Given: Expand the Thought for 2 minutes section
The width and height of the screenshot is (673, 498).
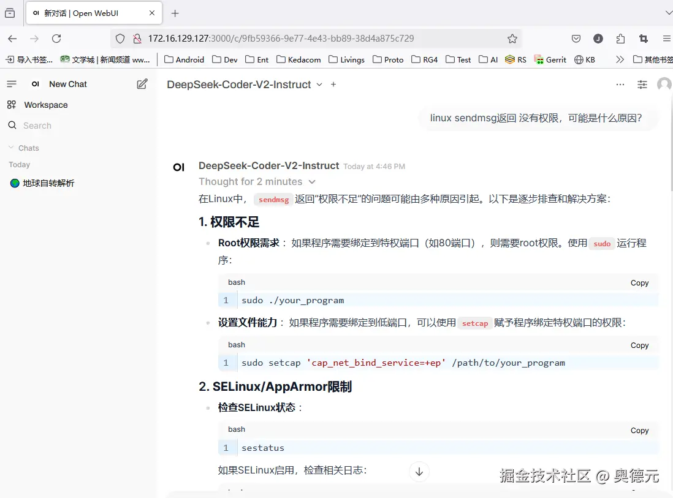Looking at the screenshot, I should tap(257, 181).
